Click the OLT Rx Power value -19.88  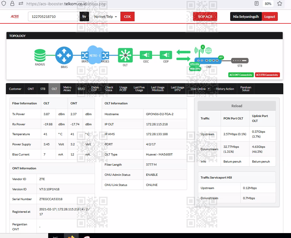[48, 124]
